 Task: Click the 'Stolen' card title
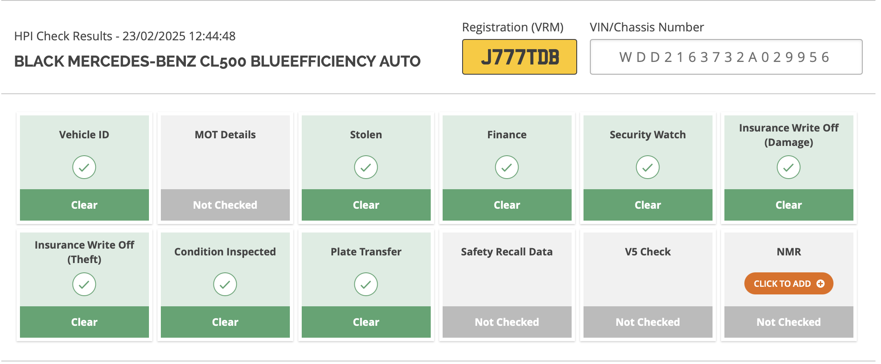tap(366, 134)
